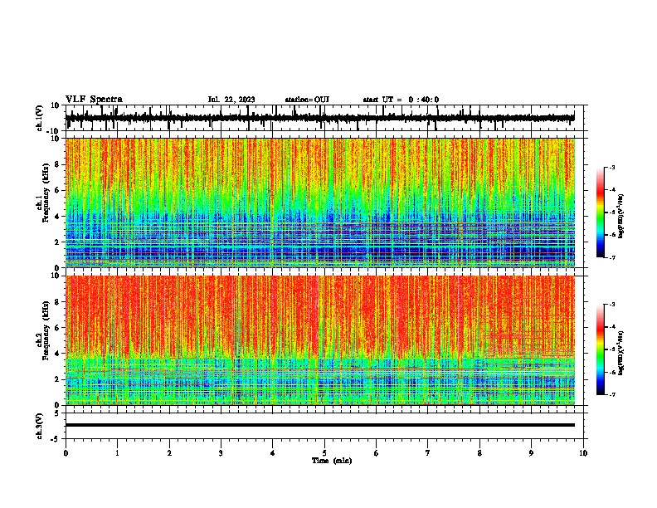657x508 pixels.
Task: Click the time-axis tick label '4'
Action: [x=273, y=453]
